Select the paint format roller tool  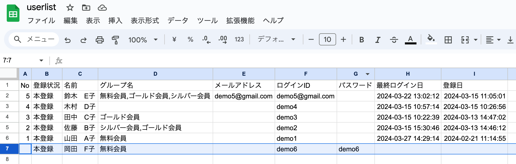point(115,40)
